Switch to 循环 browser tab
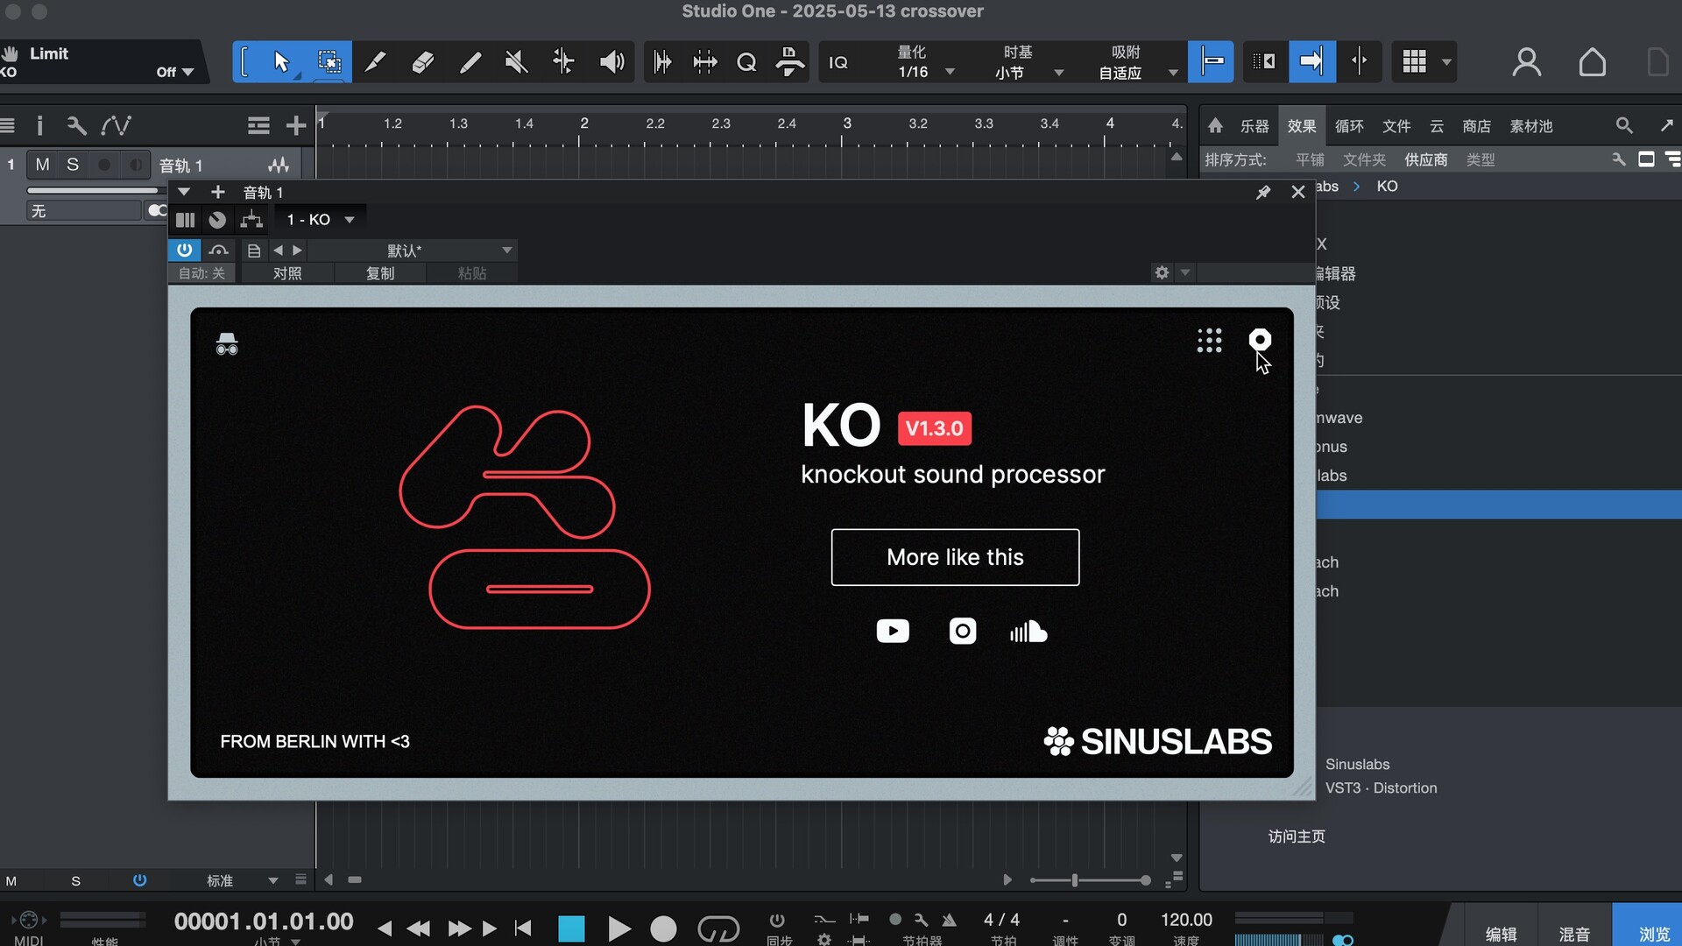The width and height of the screenshot is (1682, 946). pos(1349,126)
